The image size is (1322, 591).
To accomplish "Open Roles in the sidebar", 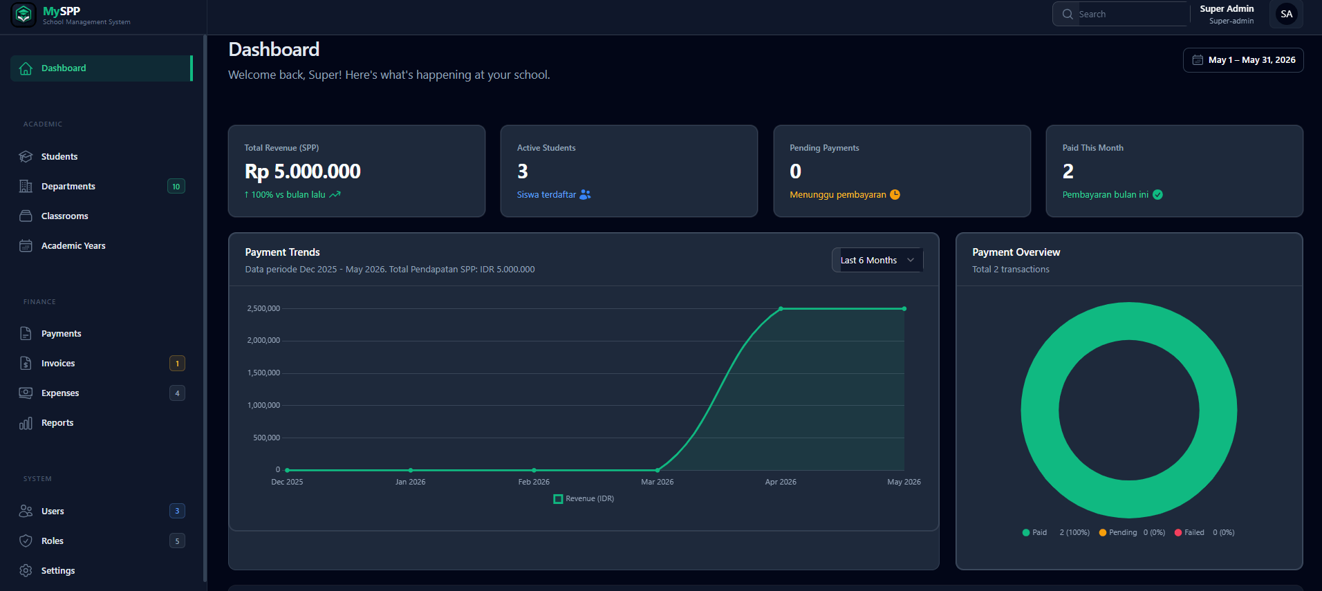I will coord(101,541).
